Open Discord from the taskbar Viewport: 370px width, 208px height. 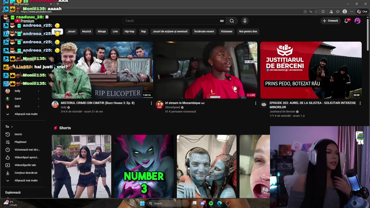(203, 203)
